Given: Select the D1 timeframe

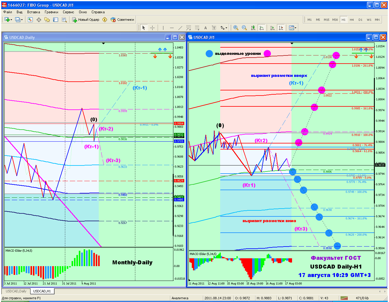Looking at the screenshot, I should (x=360, y=20).
